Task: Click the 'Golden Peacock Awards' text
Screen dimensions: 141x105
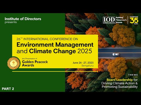Action: pyautogui.click(x=35, y=63)
